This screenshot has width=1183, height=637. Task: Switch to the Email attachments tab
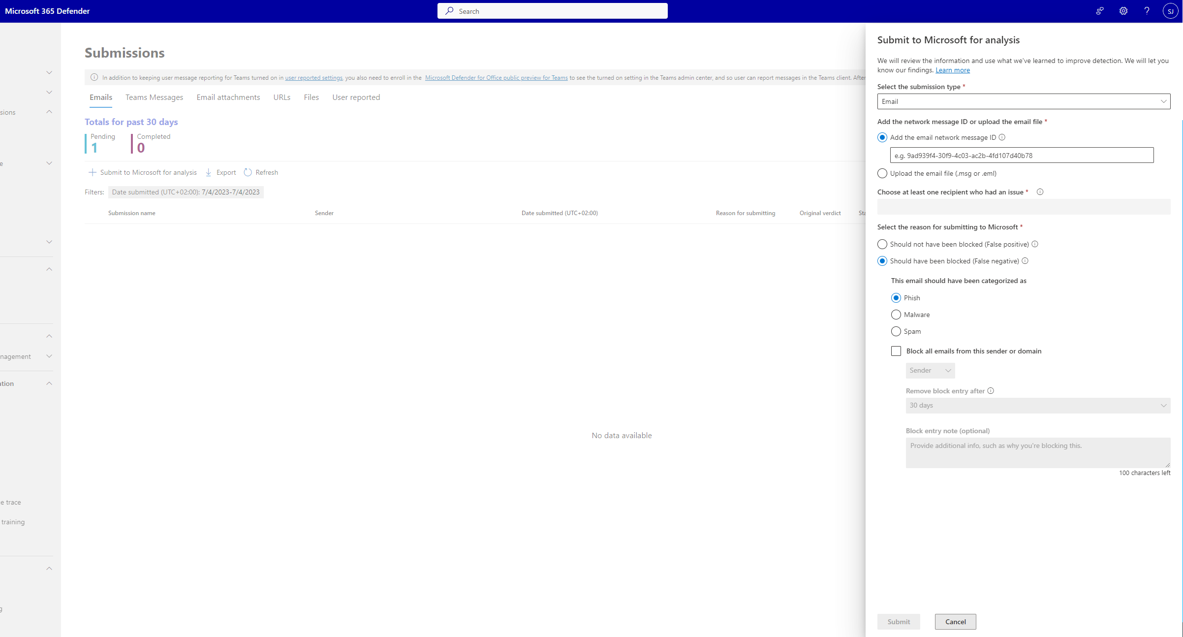(x=228, y=97)
